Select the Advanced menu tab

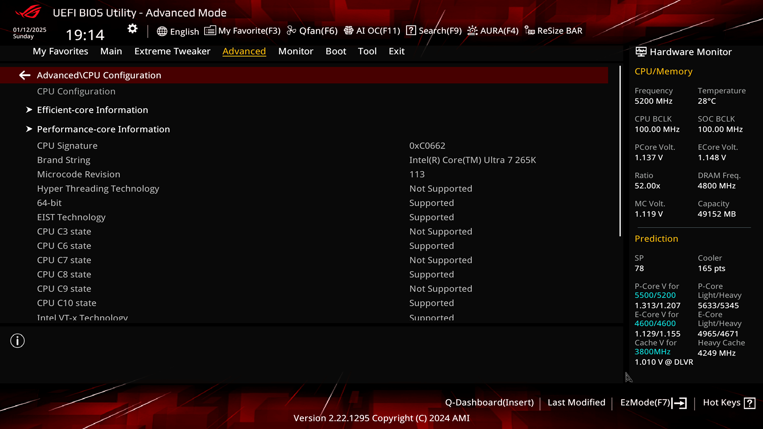tap(244, 51)
